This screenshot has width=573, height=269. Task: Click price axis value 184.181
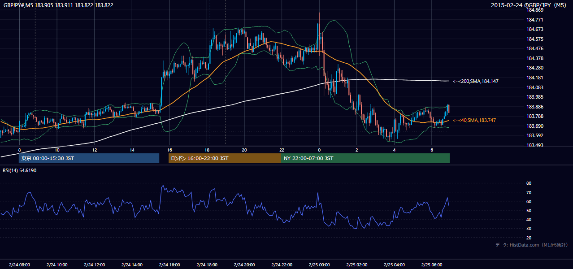coord(535,78)
